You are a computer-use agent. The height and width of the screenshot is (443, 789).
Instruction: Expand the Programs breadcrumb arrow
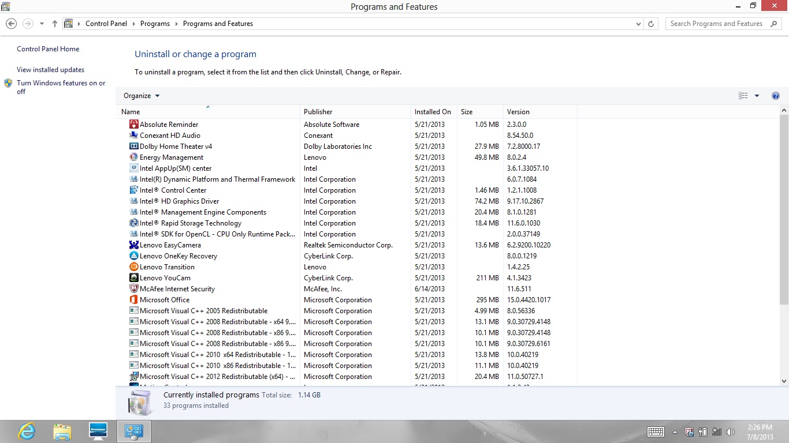pos(176,24)
